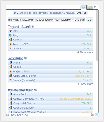The image size is (104, 122).
Task: Click the Backlinks help question icon
Action: click(25, 58)
